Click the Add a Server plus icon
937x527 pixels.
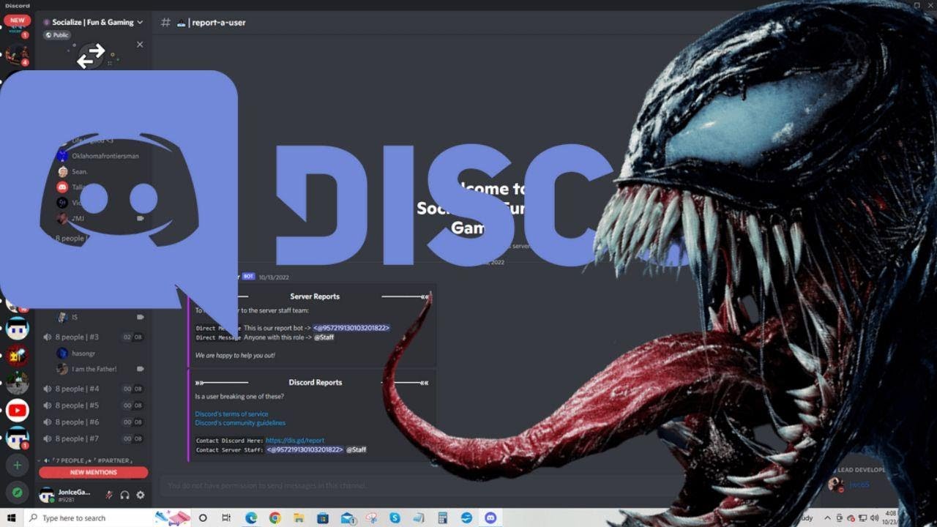click(17, 466)
